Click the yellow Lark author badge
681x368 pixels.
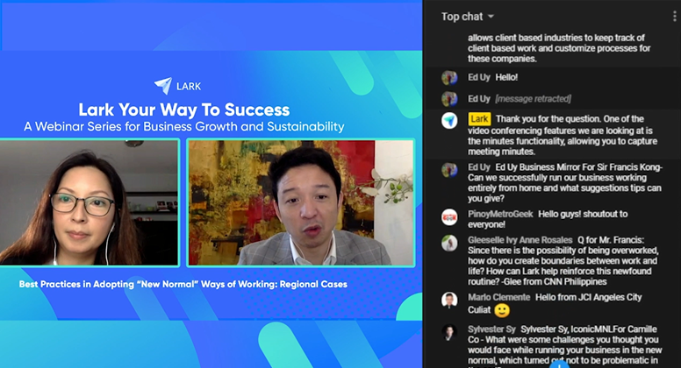tap(479, 118)
